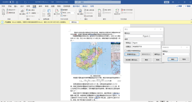Click the 题注 field showing Figure 1
The width and height of the screenshot is (192, 102).
pyautogui.click(x=144, y=36)
